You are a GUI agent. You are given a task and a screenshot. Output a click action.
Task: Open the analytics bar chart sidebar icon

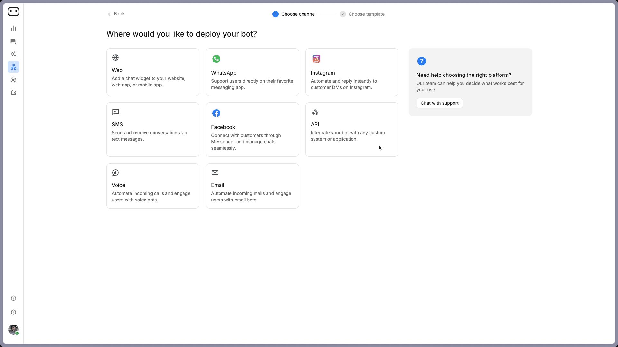14,28
